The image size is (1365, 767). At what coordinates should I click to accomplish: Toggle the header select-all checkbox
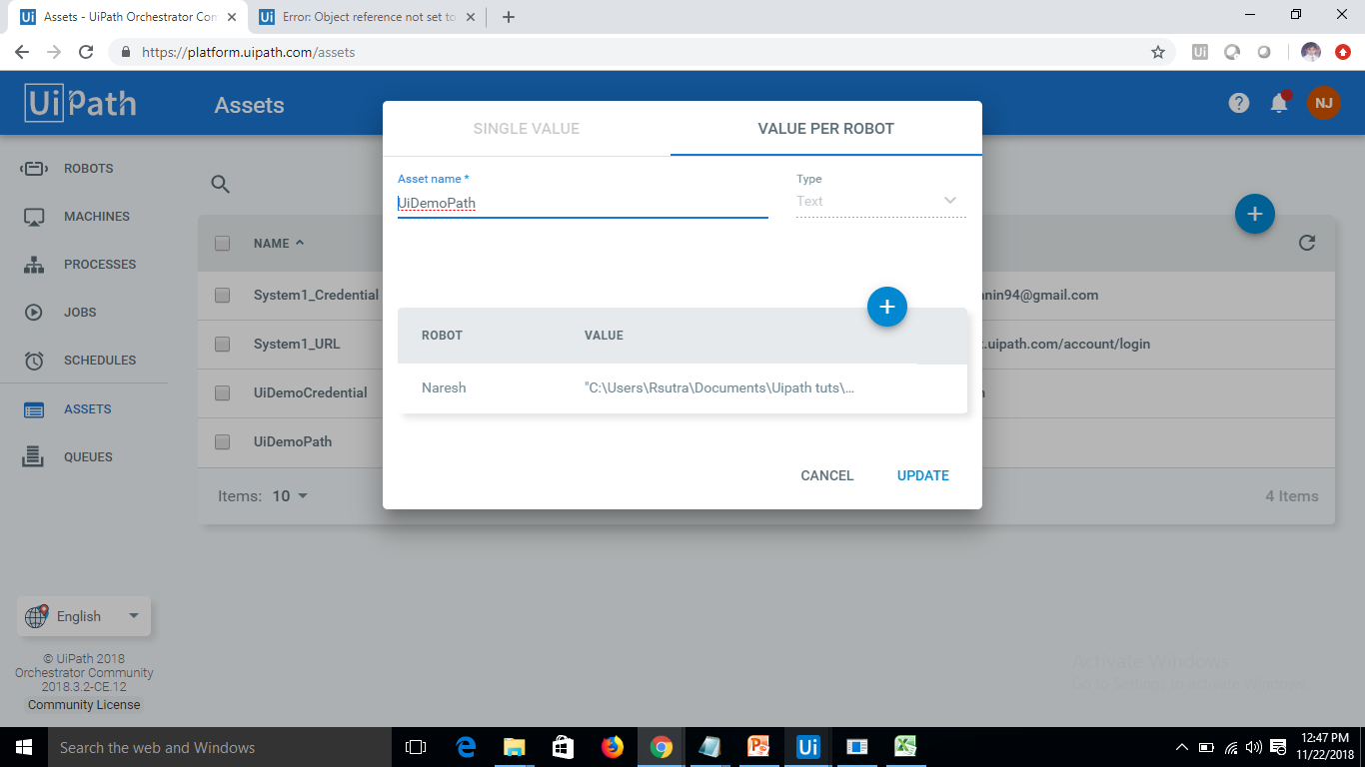[x=222, y=243]
